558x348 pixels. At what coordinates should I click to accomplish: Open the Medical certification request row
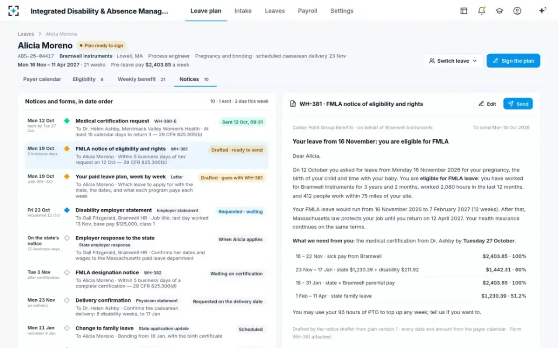pyautogui.click(x=146, y=127)
